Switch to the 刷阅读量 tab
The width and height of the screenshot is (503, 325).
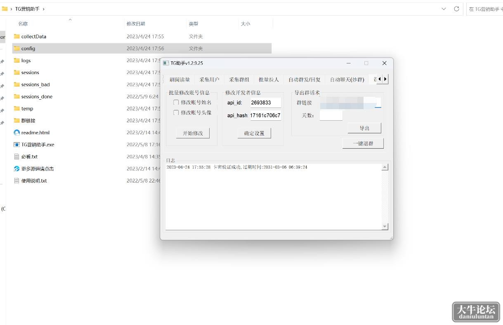180,79
